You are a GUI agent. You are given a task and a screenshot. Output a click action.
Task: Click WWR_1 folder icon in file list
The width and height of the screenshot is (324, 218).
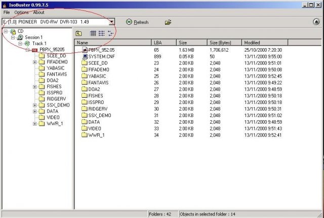tap(85, 135)
